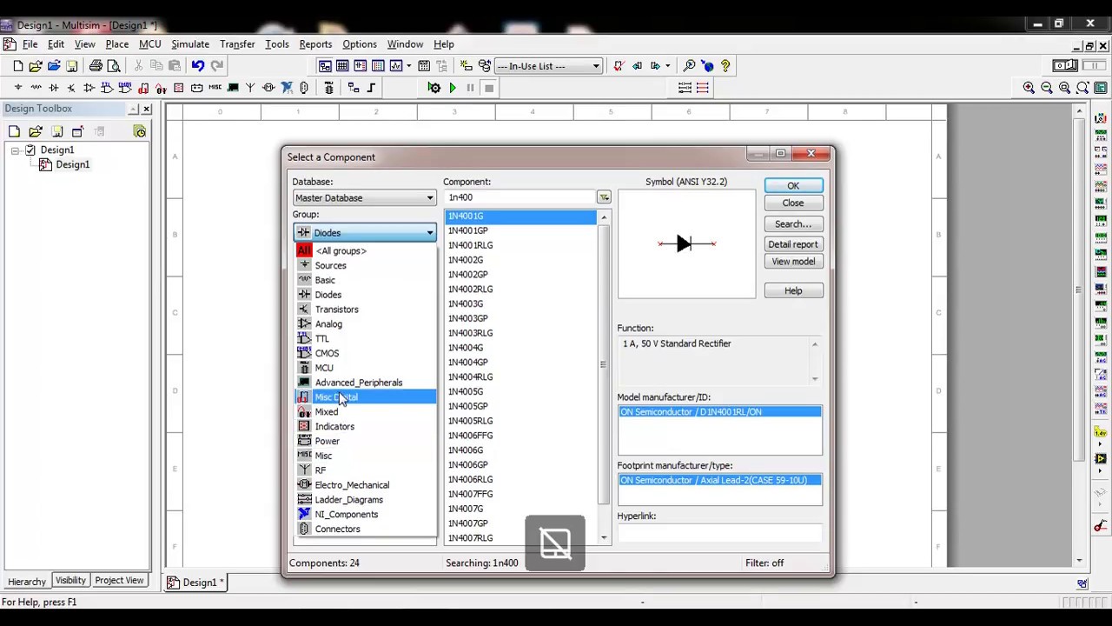The image size is (1112, 626).
Task: Click the Find examples magnifier icon
Action: pyautogui.click(x=689, y=66)
